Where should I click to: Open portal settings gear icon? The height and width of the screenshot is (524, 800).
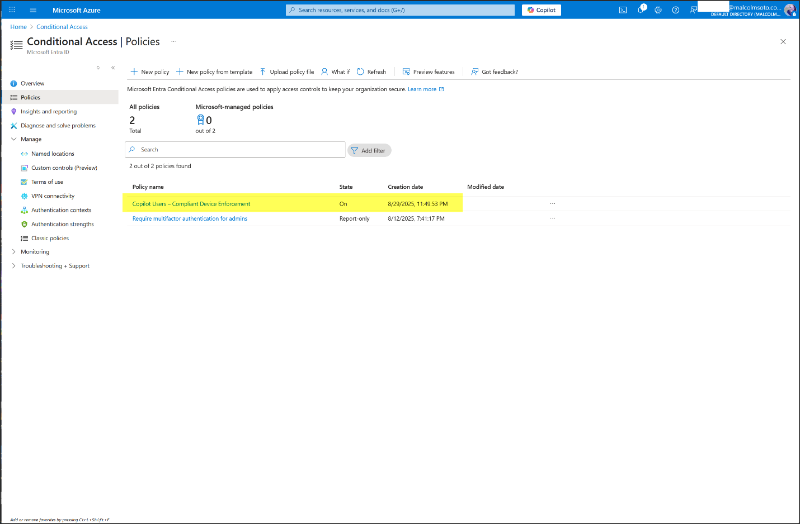[658, 10]
